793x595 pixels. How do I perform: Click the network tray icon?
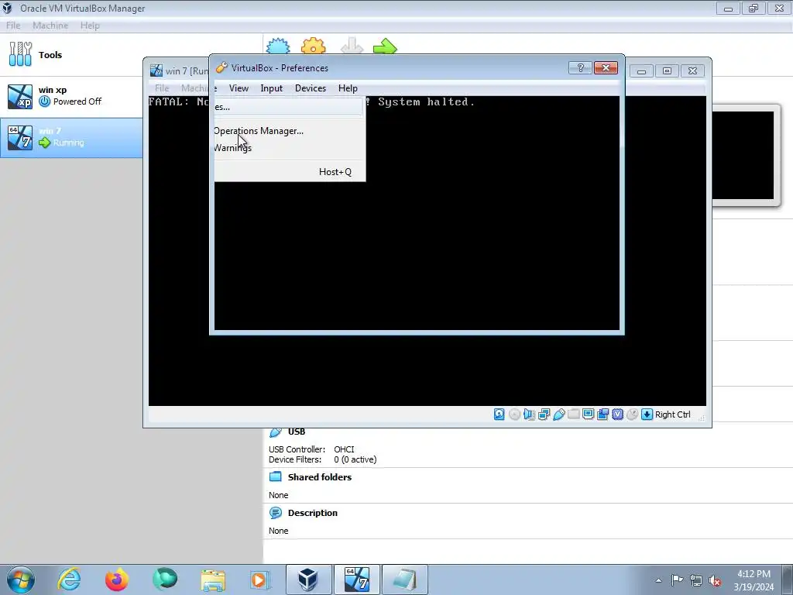point(696,580)
